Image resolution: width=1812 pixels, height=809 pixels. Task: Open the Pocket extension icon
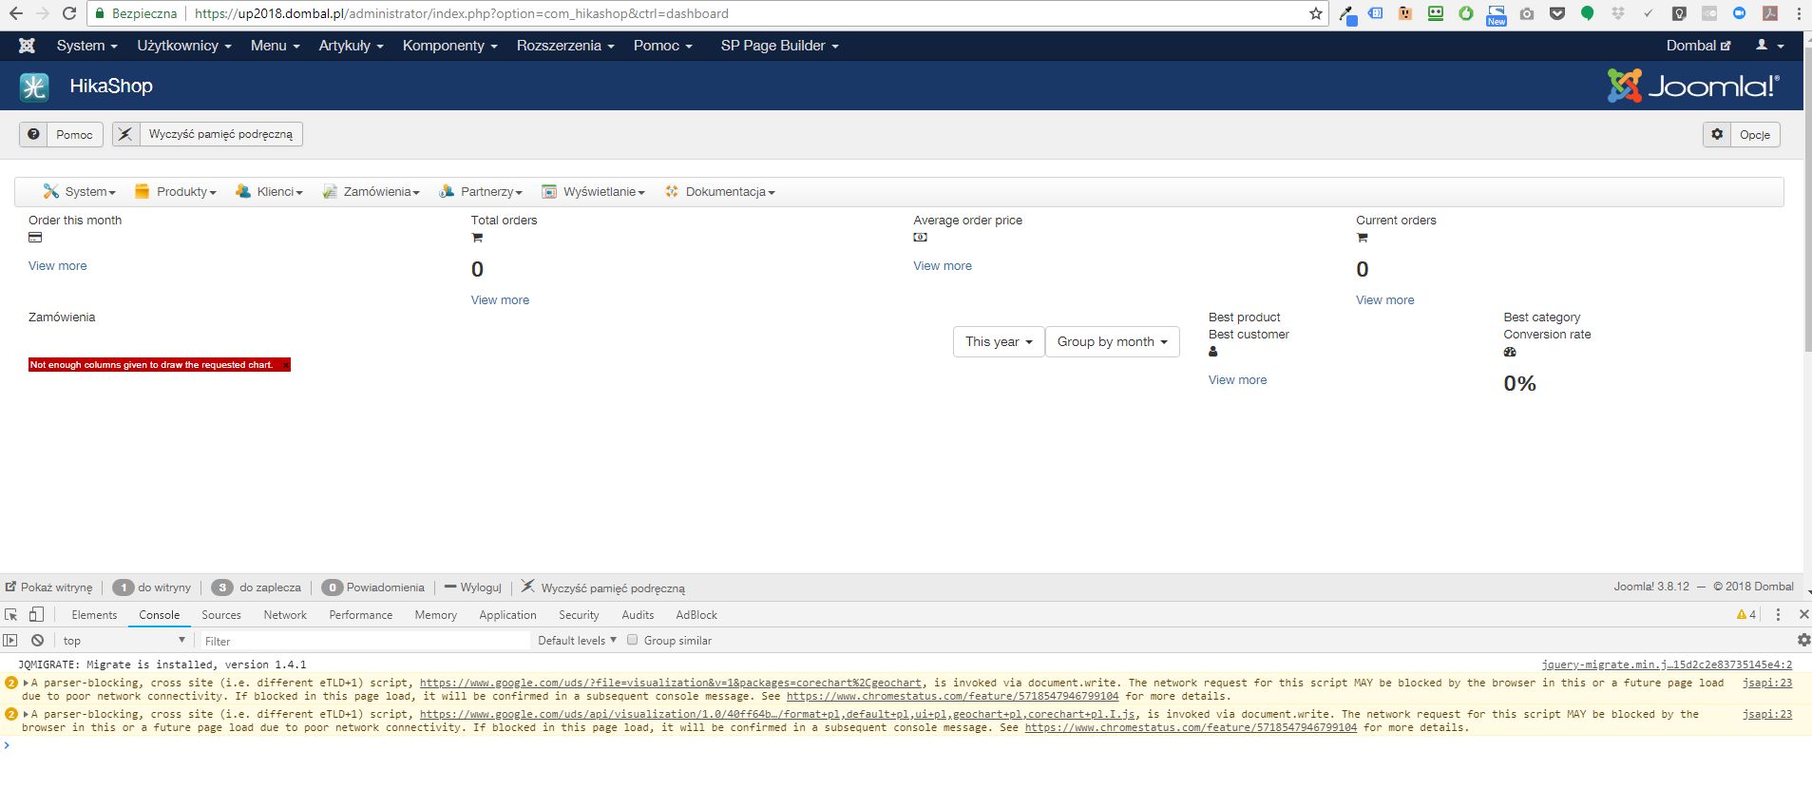point(1557,14)
